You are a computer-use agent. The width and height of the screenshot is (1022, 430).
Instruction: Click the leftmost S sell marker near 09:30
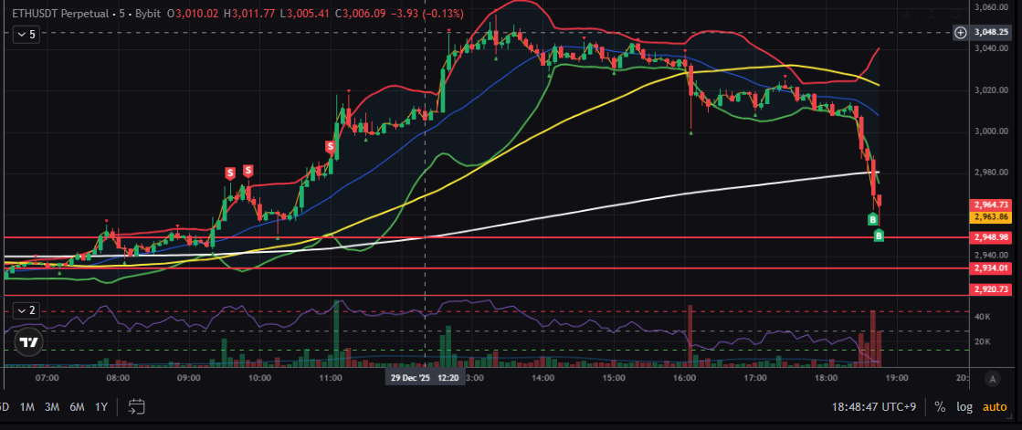click(x=230, y=172)
